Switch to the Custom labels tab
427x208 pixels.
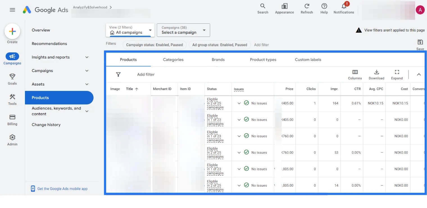pyautogui.click(x=308, y=60)
